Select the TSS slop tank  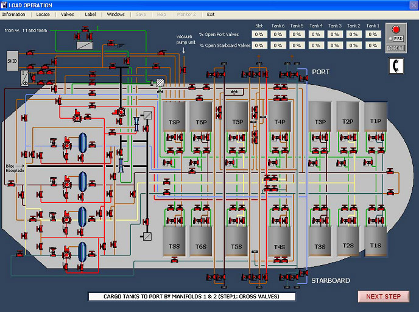(x=174, y=241)
